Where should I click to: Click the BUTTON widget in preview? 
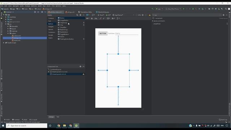(x=103, y=34)
